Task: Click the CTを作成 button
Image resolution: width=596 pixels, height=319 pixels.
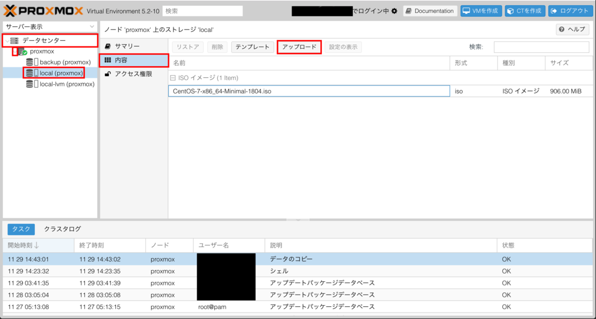Action: point(525,11)
